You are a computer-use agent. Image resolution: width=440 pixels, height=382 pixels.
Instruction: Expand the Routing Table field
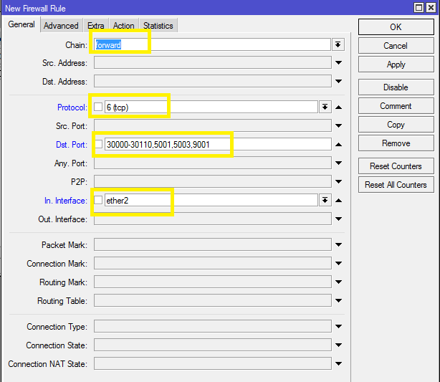click(x=339, y=300)
